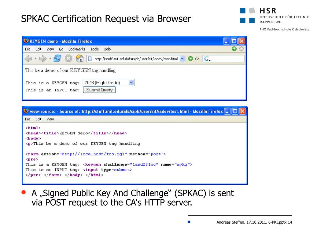Click the input type=submit tag in source
Viewport: 313px width, 234px height.
(x=108, y=169)
